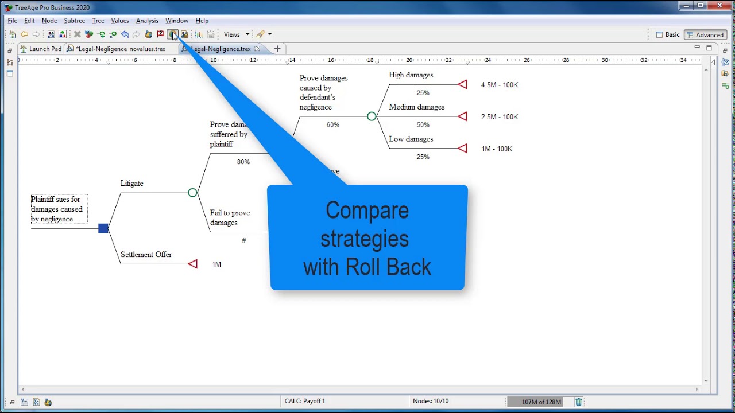Screen dimensions: 735x413
Task: Maximize the editor pane with its window icon
Action: [x=709, y=48]
